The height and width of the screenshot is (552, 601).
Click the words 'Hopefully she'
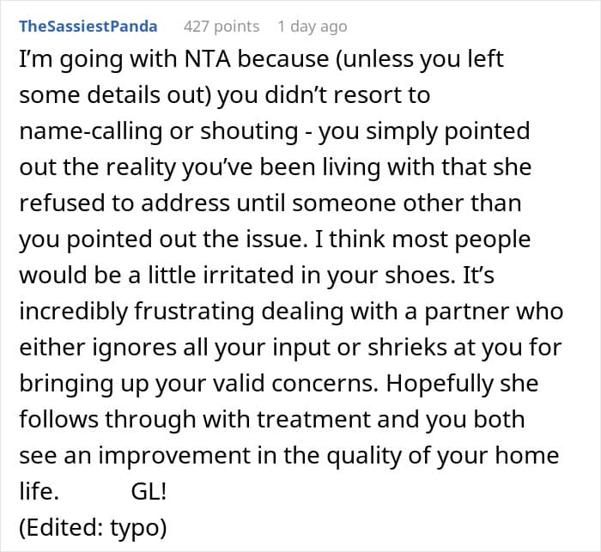(x=462, y=384)
